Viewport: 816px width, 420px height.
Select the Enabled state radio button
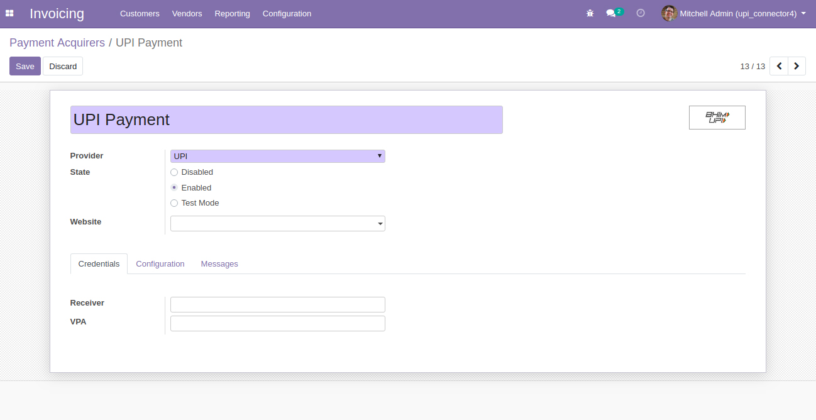[x=174, y=188]
